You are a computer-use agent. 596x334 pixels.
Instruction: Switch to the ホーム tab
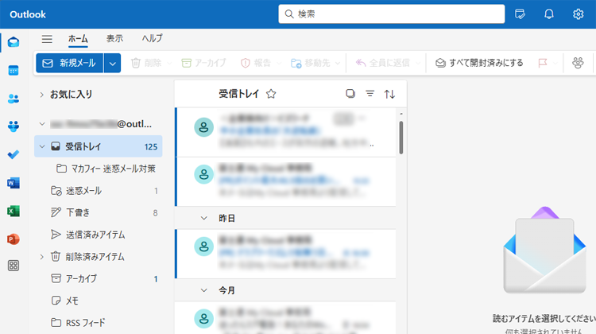click(x=78, y=39)
